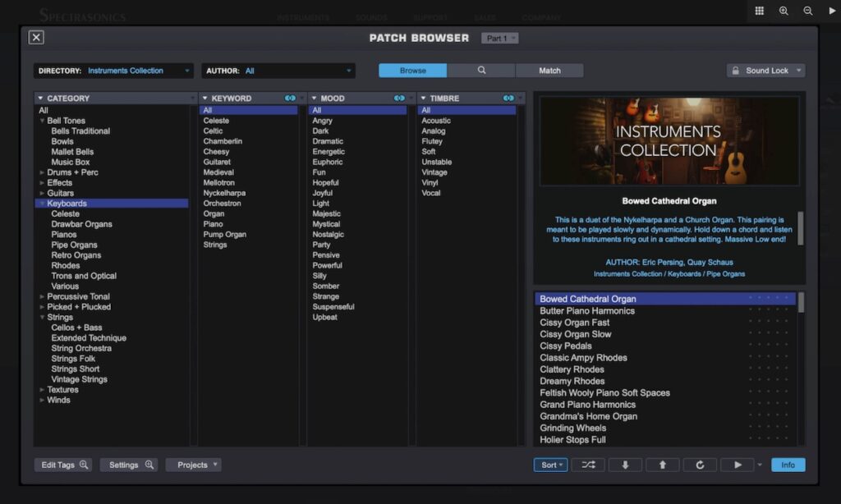Screen dimensions: 841x504
Task: Select the Grand Piano Harmonics patch
Action: coord(587,405)
